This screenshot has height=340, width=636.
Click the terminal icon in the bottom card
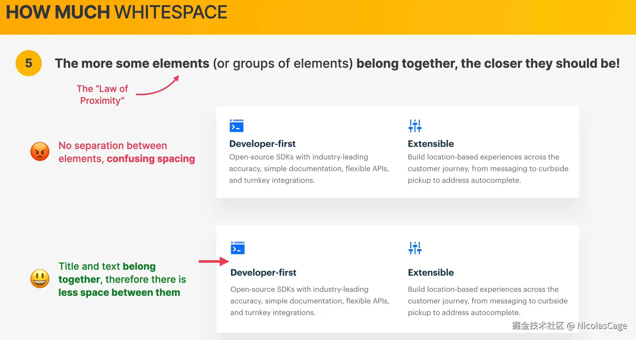(x=237, y=248)
